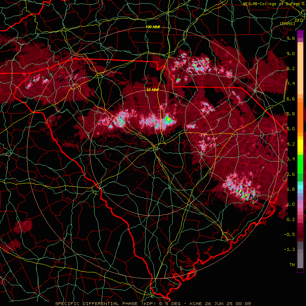The image size is (306, 306).
Task: Click the yellow band near 4.2
Action: click(300, 146)
